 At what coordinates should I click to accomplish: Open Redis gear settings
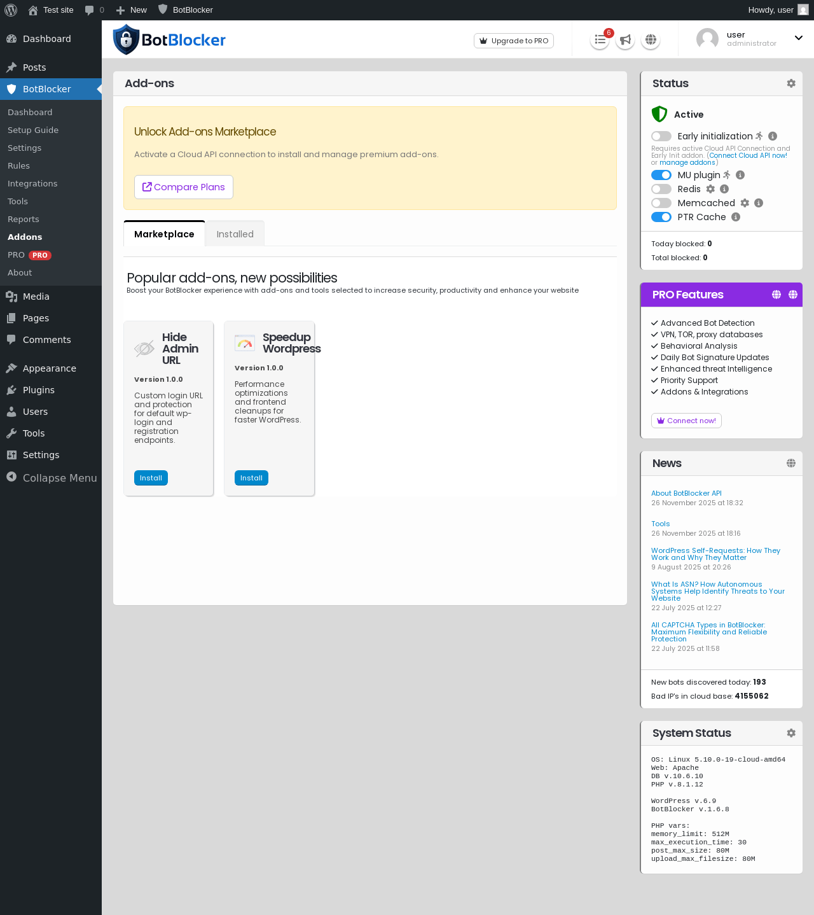coord(710,189)
